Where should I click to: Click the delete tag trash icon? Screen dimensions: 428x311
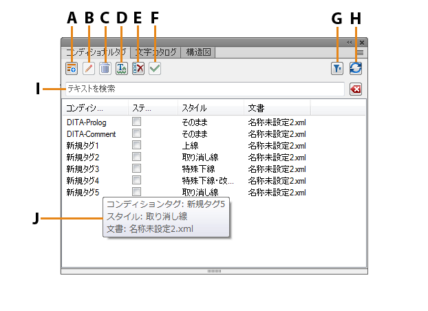pyautogui.click(x=105, y=68)
